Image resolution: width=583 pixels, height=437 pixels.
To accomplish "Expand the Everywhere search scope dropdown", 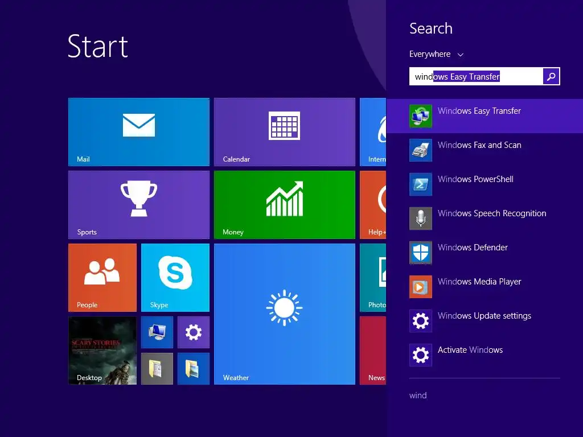I will 437,54.
